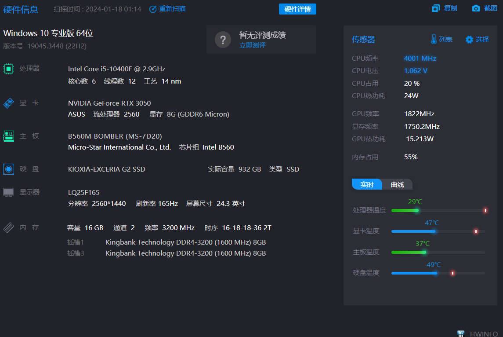Click the 硬盘温度 temperature bar
The image size is (503, 337).
[x=438, y=273]
